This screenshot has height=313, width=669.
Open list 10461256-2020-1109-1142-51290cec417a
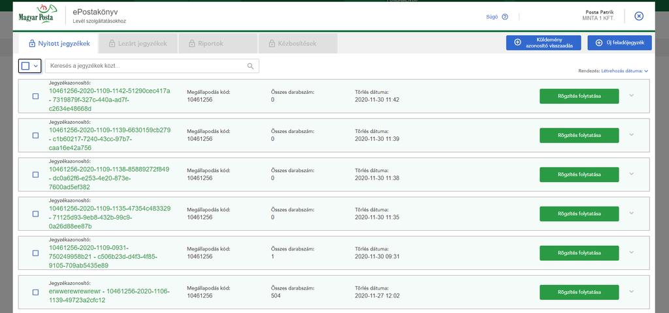[110, 100]
